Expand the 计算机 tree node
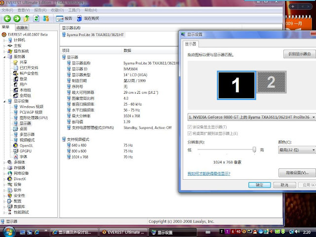Image resolution: width=316 pixels, height=237 pixels. 4,40
